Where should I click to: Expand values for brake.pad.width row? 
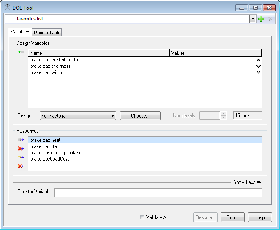pyautogui.click(x=258, y=72)
